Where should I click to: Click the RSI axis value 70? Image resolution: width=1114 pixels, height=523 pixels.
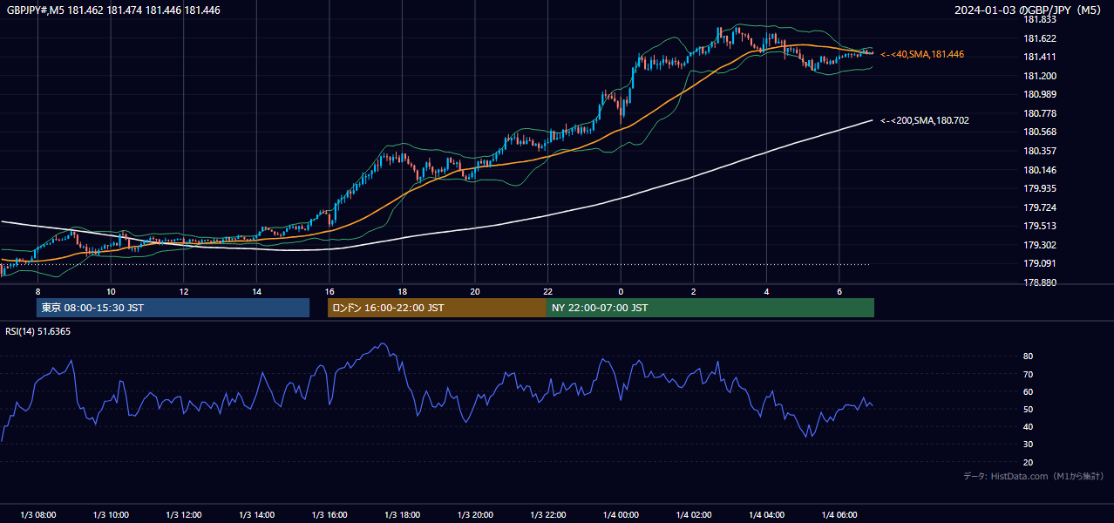[1028, 374]
